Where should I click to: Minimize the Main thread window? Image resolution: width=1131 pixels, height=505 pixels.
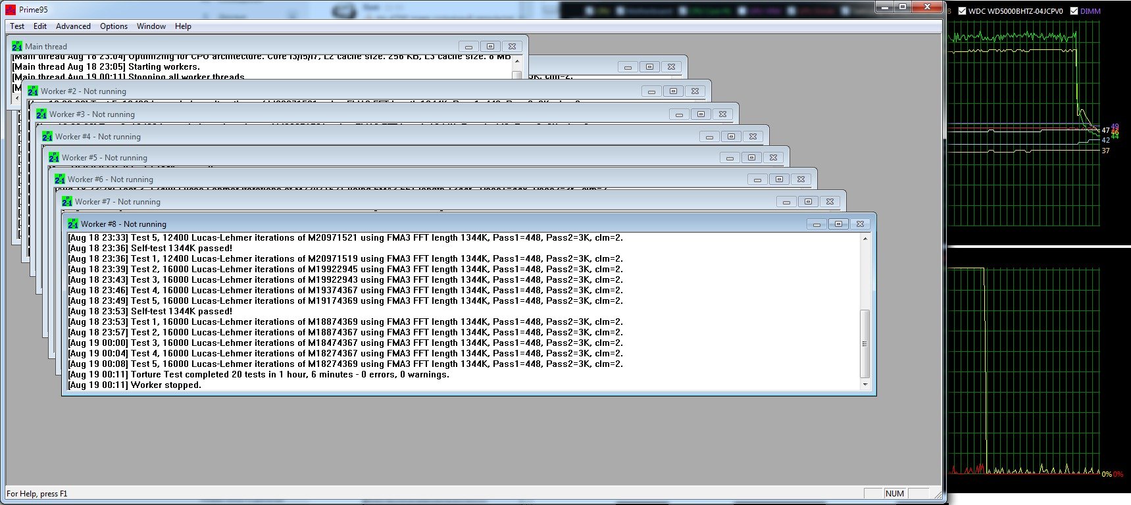pyautogui.click(x=468, y=47)
